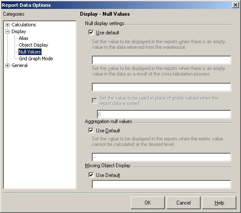Confirm settings with the OK button

point(148,203)
